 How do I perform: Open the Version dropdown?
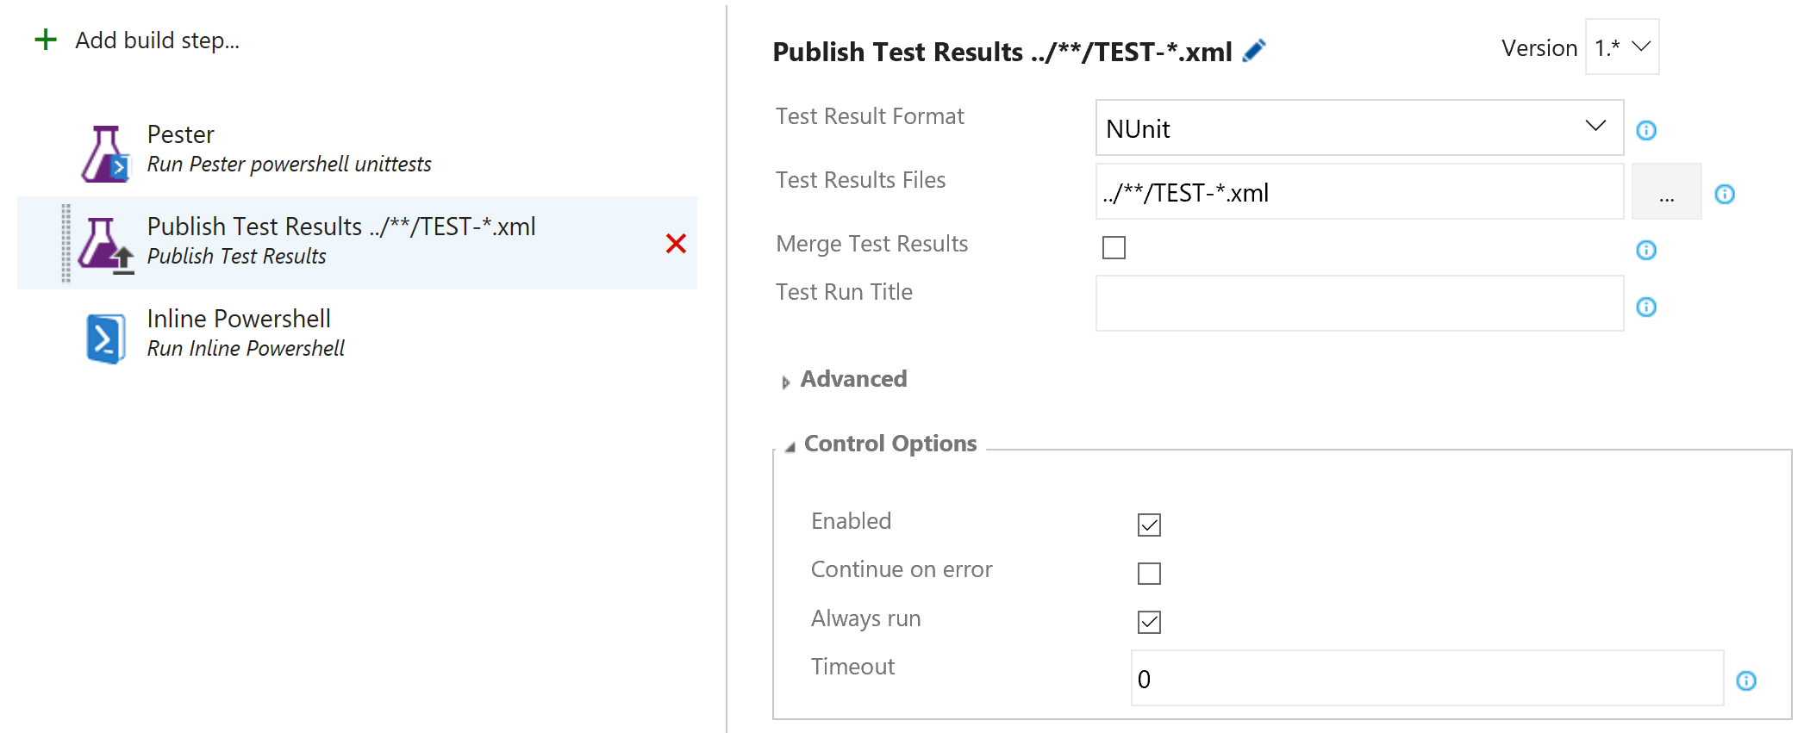[1621, 47]
